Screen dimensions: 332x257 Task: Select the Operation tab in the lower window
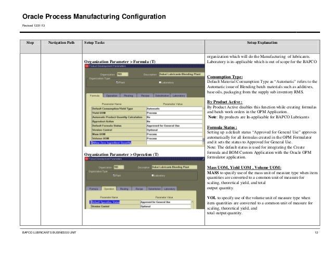tap(109, 189)
